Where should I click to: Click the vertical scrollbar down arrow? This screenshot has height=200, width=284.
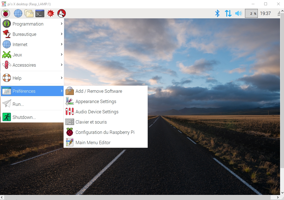tap(282, 193)
